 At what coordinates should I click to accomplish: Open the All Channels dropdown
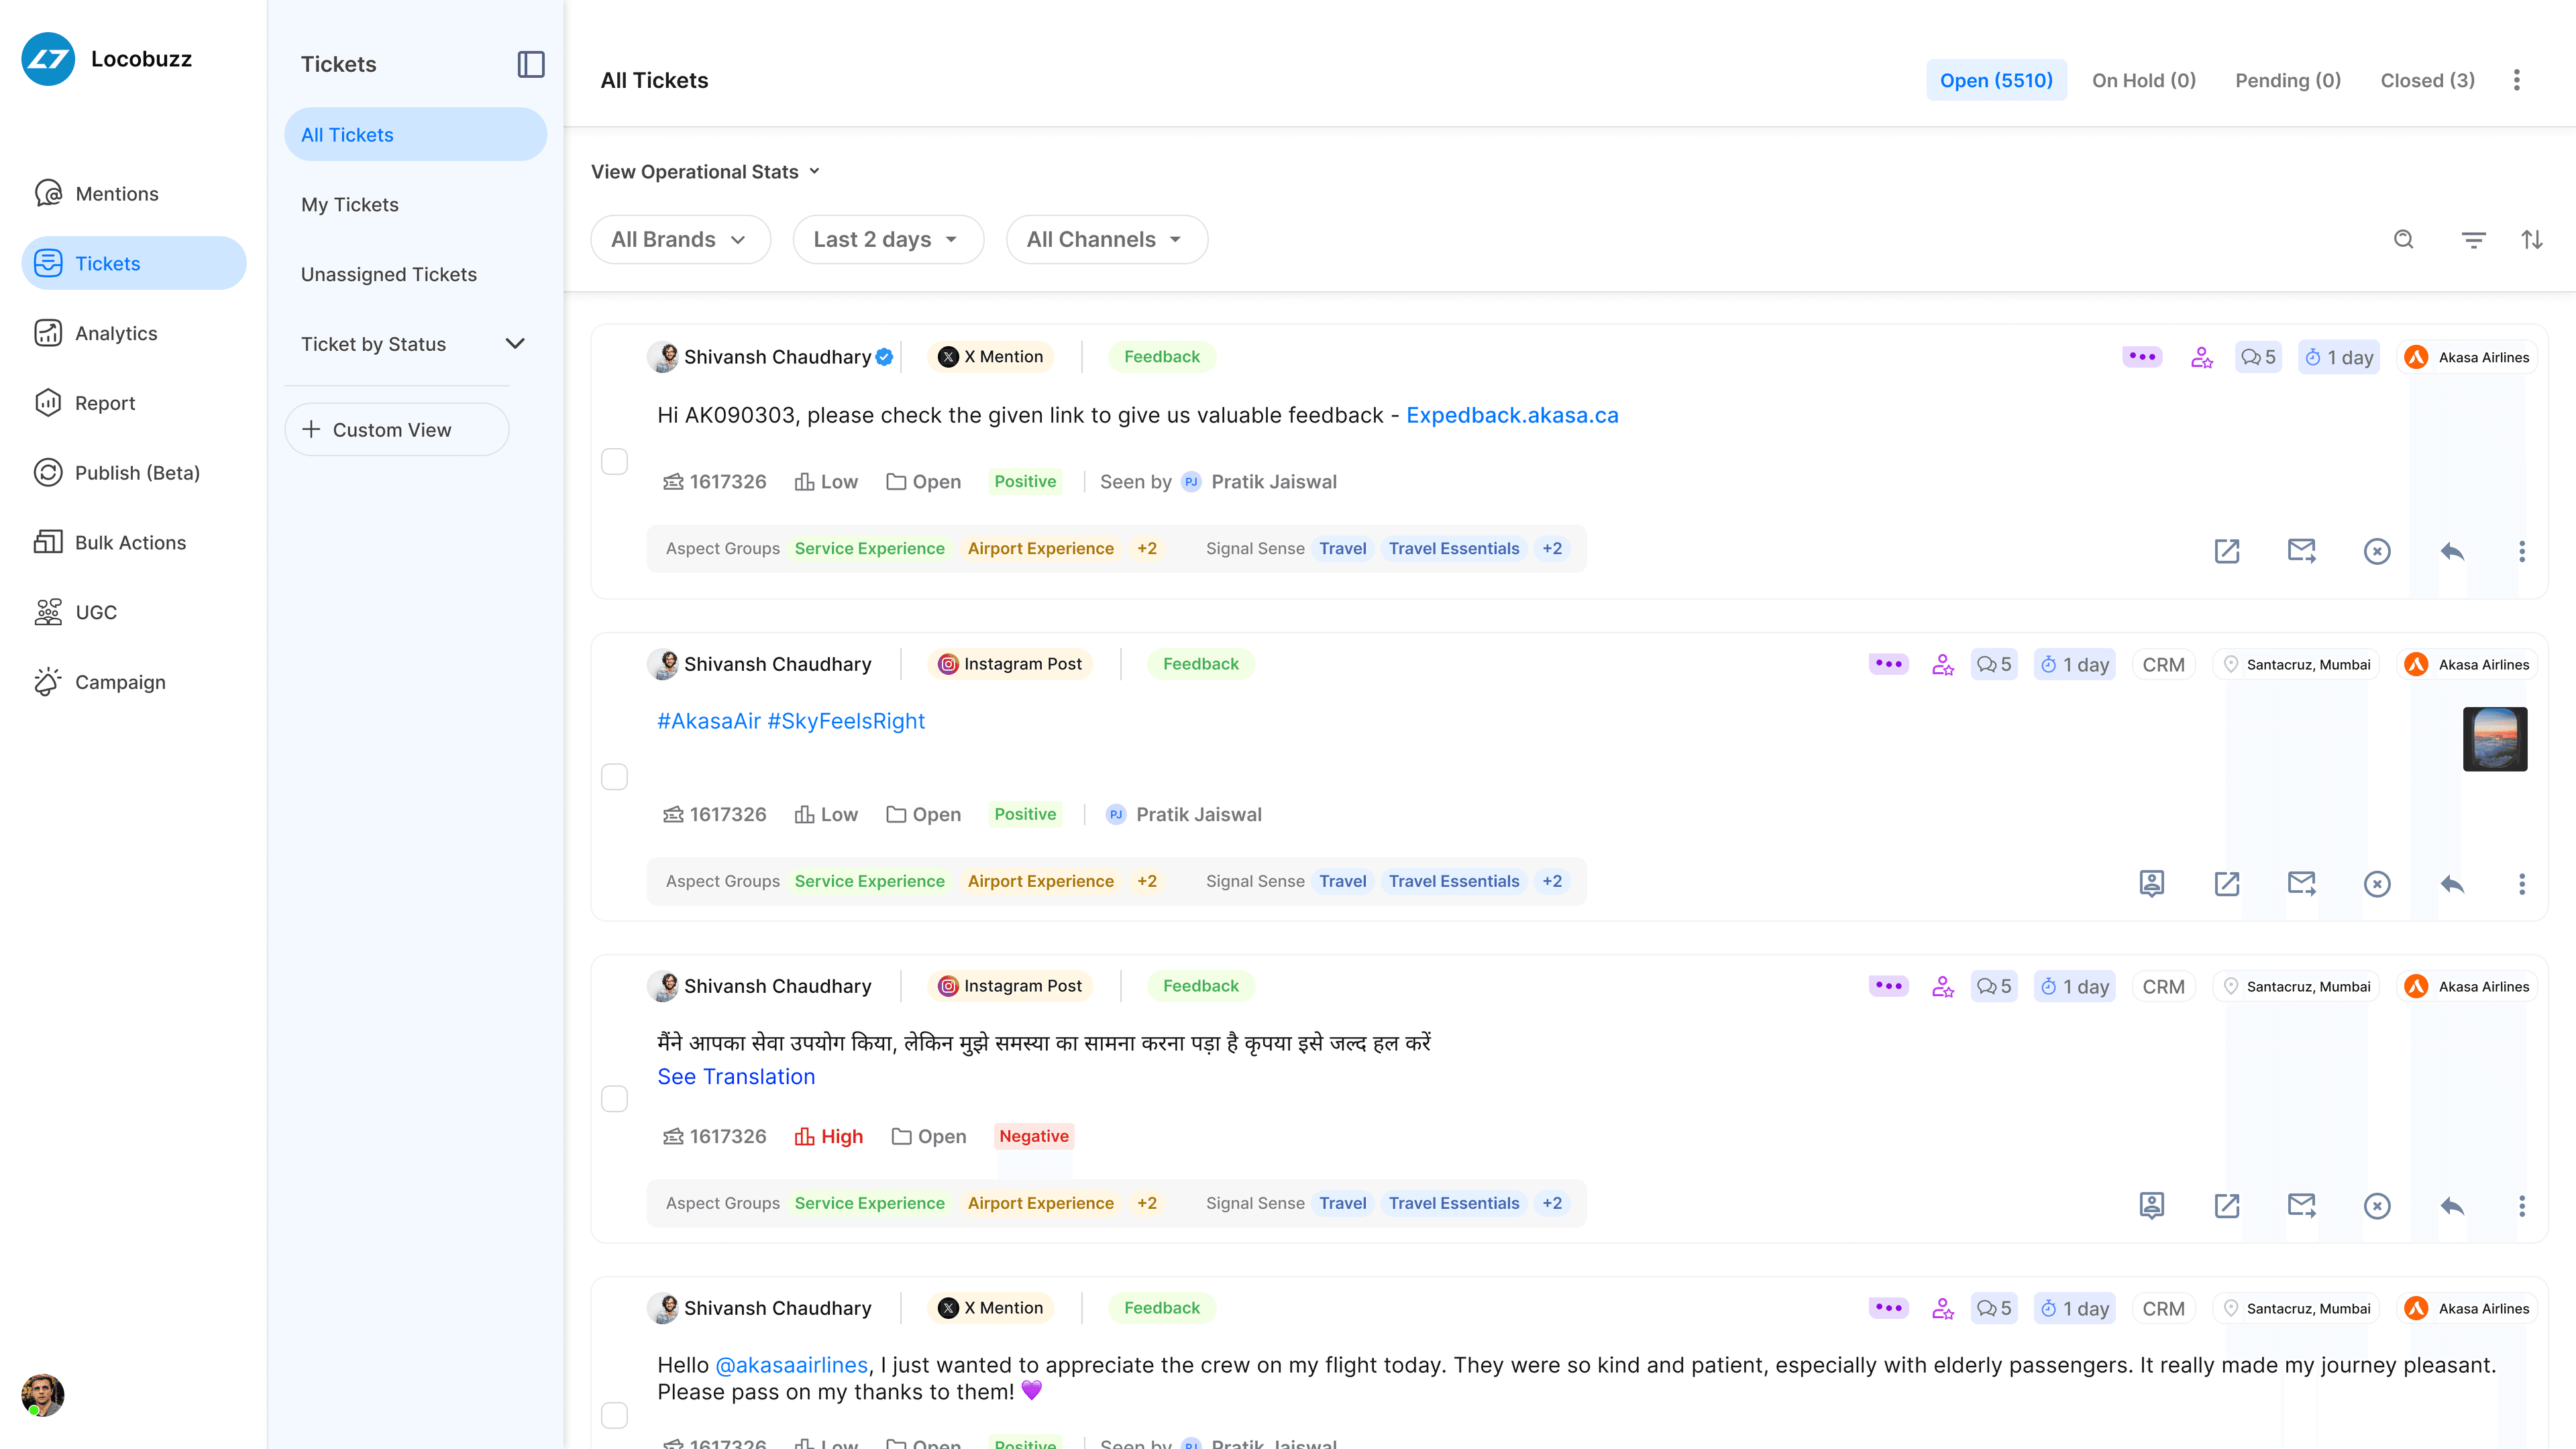(x=1107, y=240)
